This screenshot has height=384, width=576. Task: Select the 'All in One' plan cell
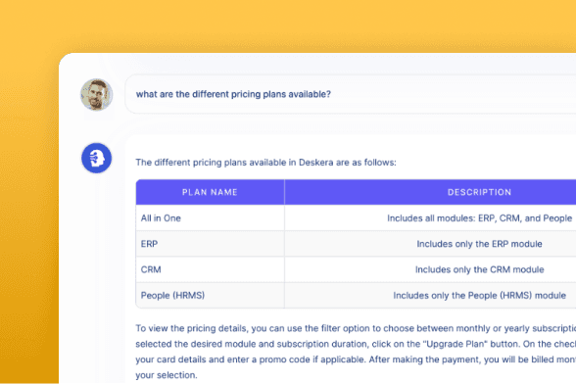click(x=210, y=217)
